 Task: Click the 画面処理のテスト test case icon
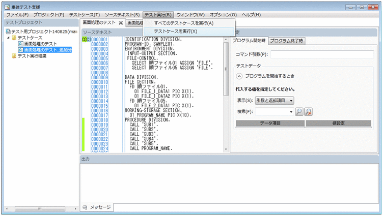click(x=21, y=44)
